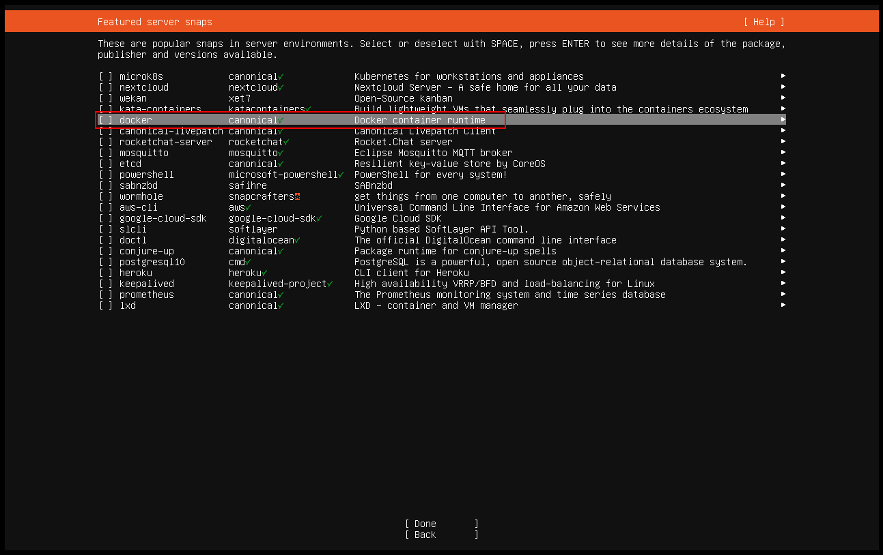Select the mosquitto checkbox
This screenshot has width=883, height=555.
click(x=106, y=153)
